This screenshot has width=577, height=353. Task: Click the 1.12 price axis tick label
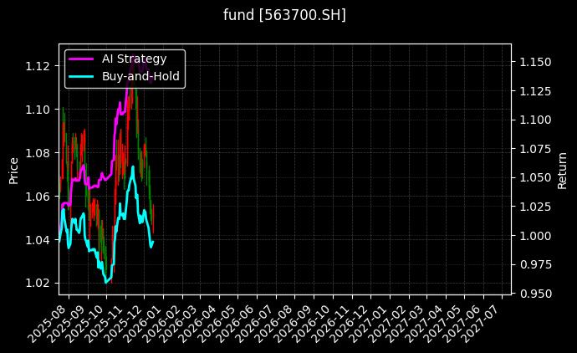37,66
